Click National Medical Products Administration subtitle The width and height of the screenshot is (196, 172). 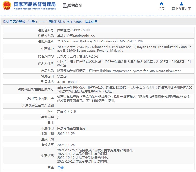click(x=35, y=9)
